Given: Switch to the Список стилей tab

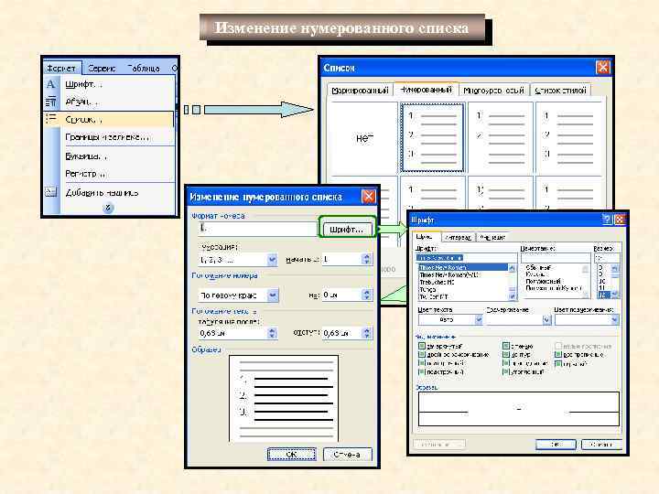Looking at the screenshot, I should point(560,90).
